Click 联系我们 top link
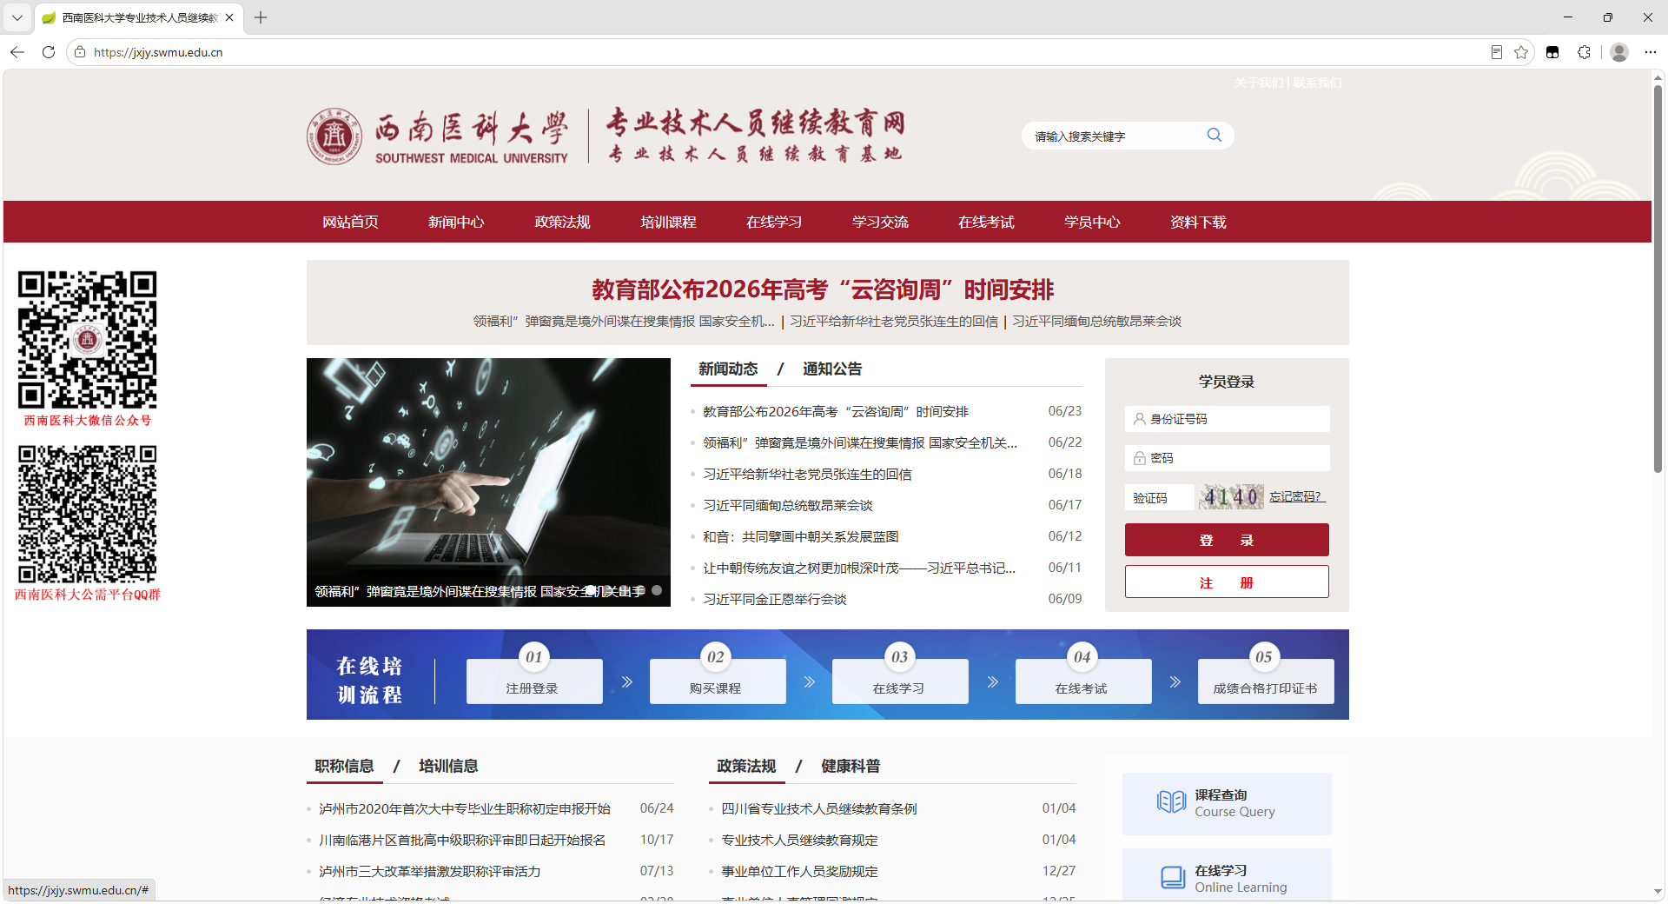 pyautogui.click(x=1317, y=83)
